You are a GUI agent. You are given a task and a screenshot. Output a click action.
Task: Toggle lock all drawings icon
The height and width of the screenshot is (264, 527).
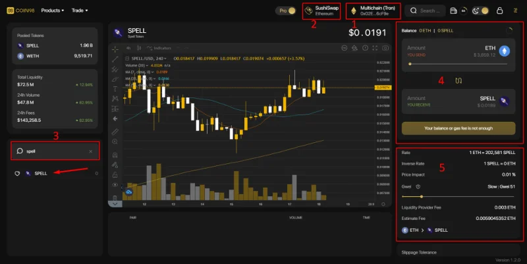coord(115,174)
